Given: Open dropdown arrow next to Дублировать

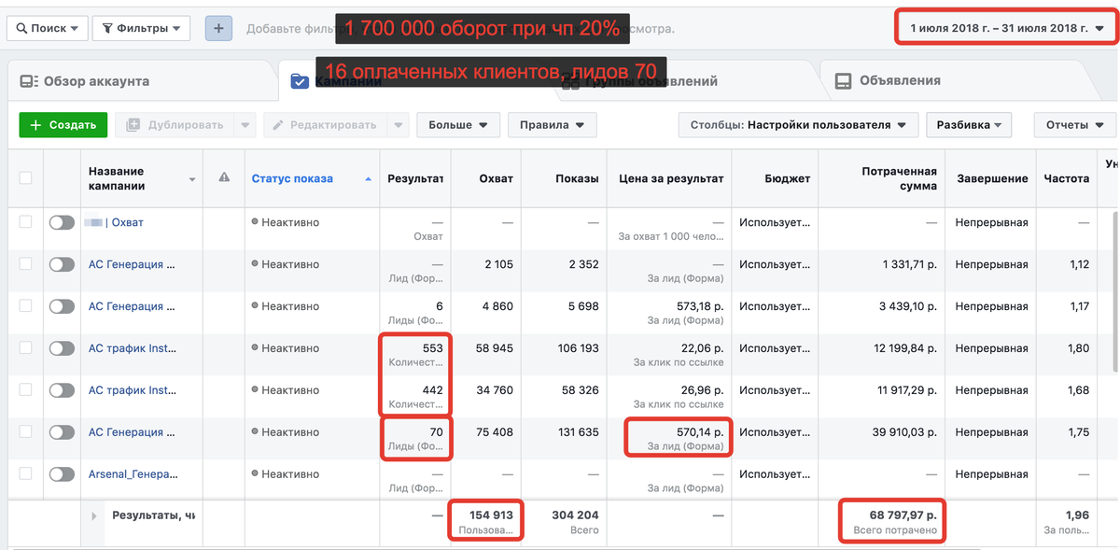Looking at the screenshot, I should 244,125.
